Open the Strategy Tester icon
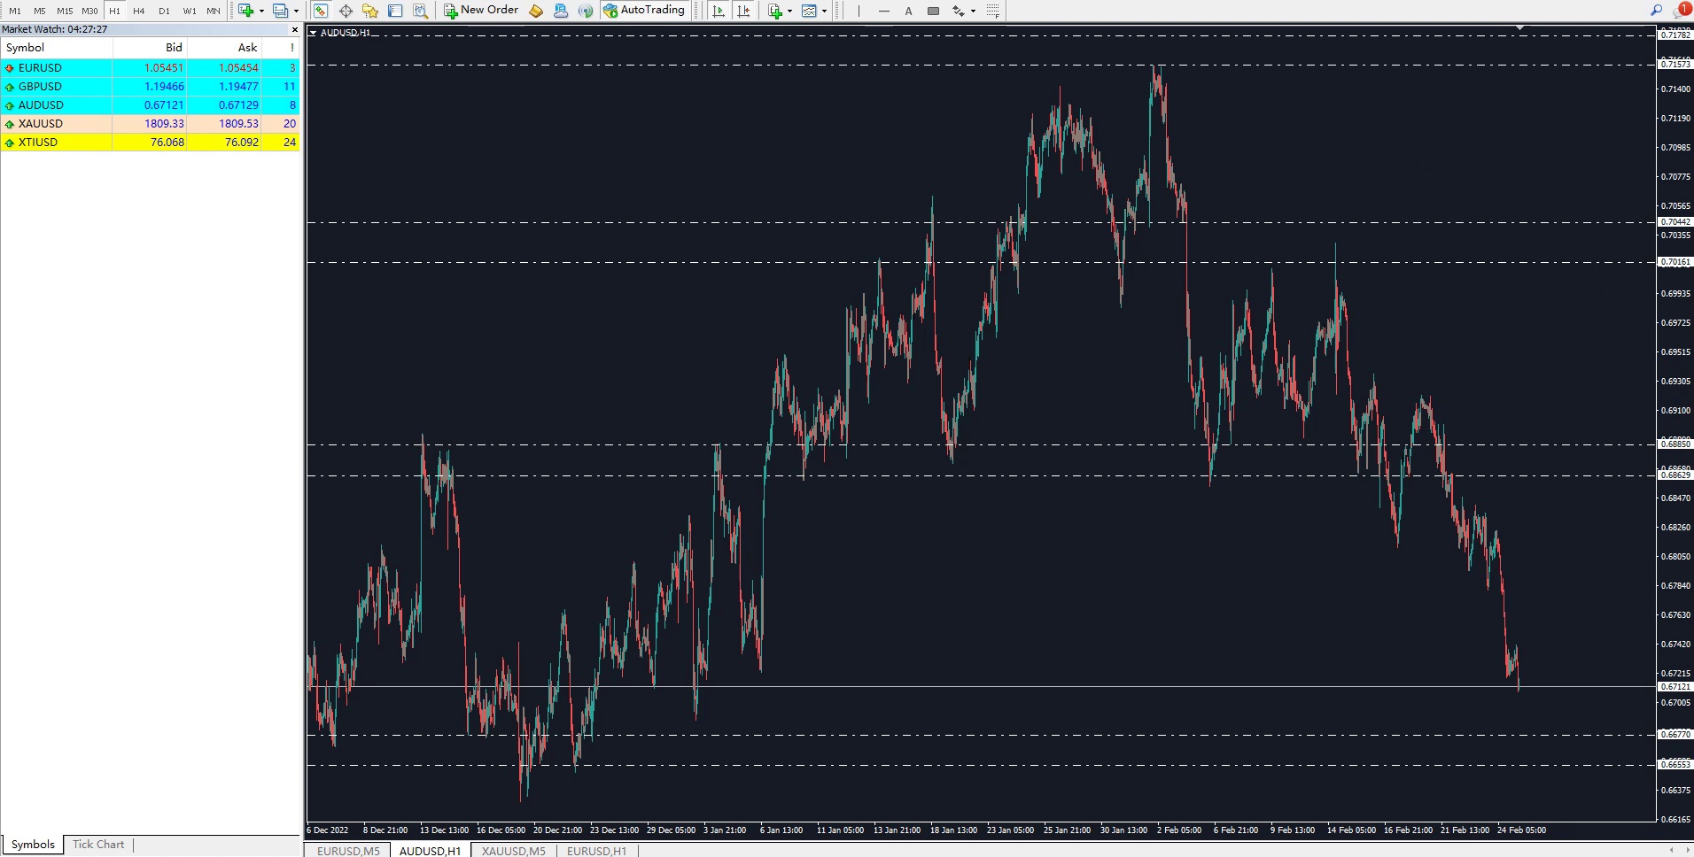The width and height of the screenshot is (1694, 857). click(421, 11)
